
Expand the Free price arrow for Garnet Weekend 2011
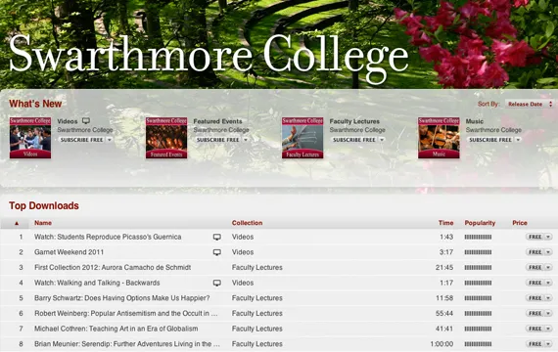coord(548,252)
